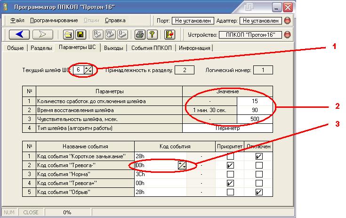This screenshot has width=346, height=218.
Task: Uncheck Приоритет for "Тревога-" event
Action: point(230,165)
